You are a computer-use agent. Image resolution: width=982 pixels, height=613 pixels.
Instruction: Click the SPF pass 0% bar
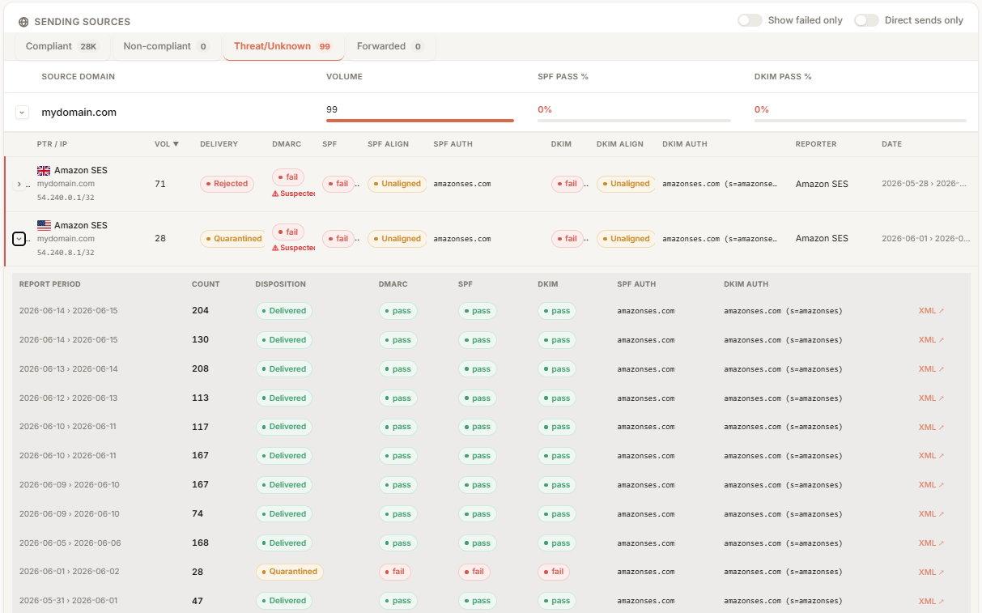[x=634, y=121]
